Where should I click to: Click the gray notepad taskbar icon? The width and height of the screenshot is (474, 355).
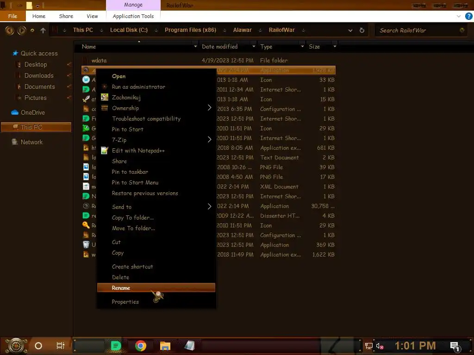[189, 346]
